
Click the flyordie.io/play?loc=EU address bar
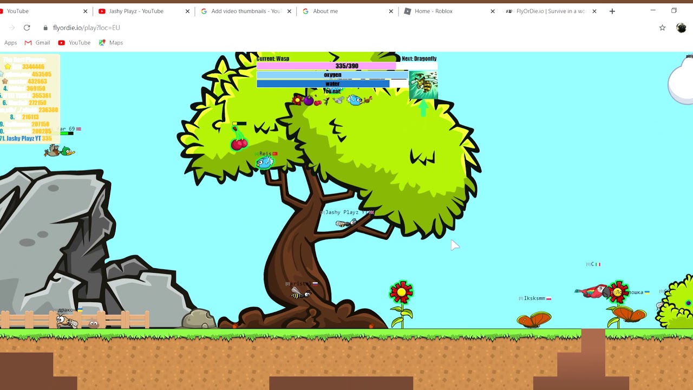[x=86, y=28]
